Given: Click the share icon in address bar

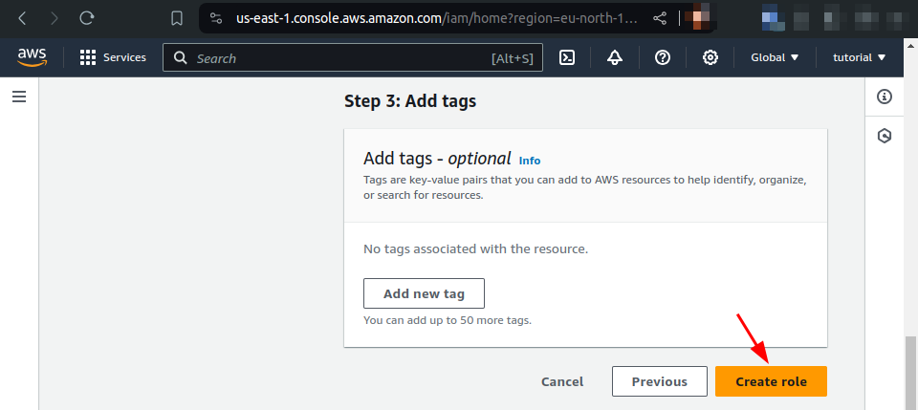Looking at the screenshot, I should [660, 19].
